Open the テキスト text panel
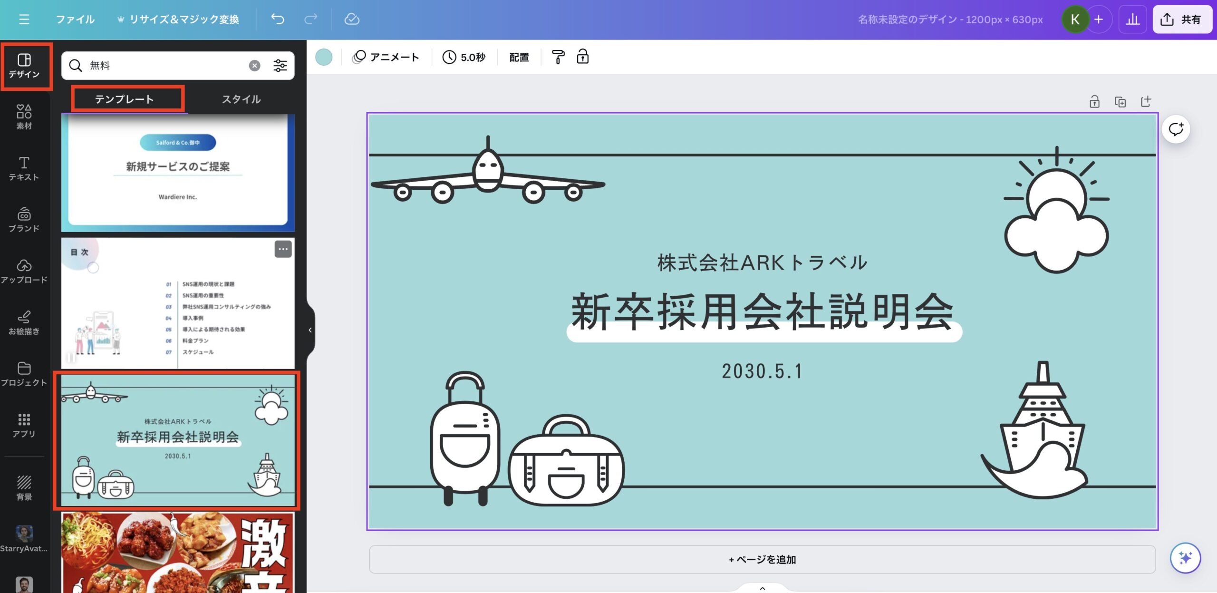The height and width of the screenshot is (593, 1217). click(24, 168)
